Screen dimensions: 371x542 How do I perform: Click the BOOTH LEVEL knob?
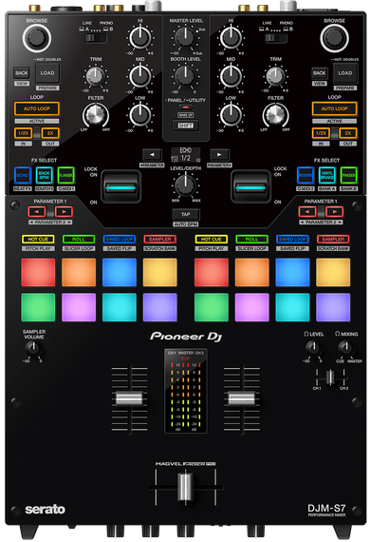point(186,76)
